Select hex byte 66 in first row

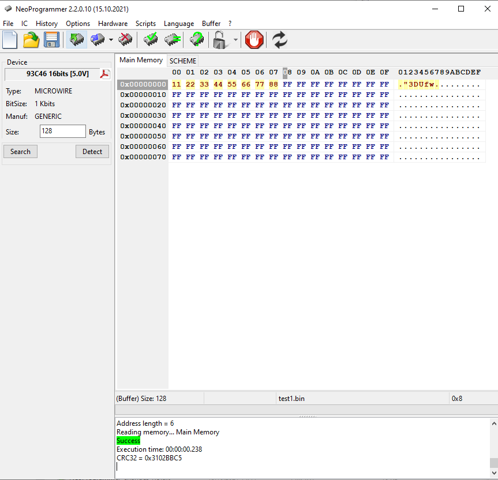coord(246,84)
